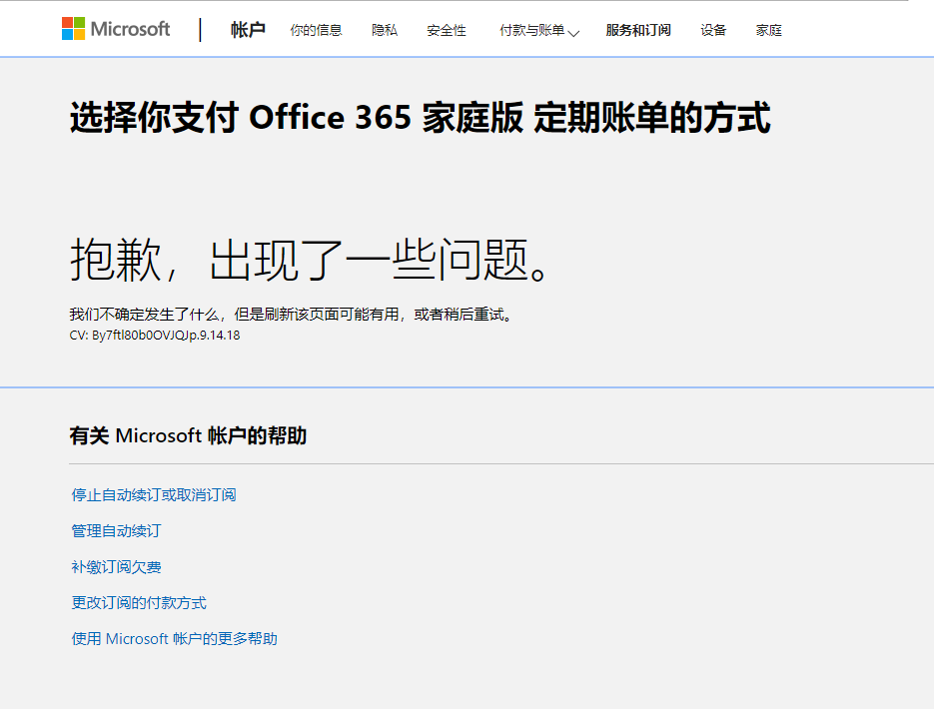Open 使用 Microsoft 帐户的更多帮助 link
The image size is (934, 709).
(x=174, y=639)
